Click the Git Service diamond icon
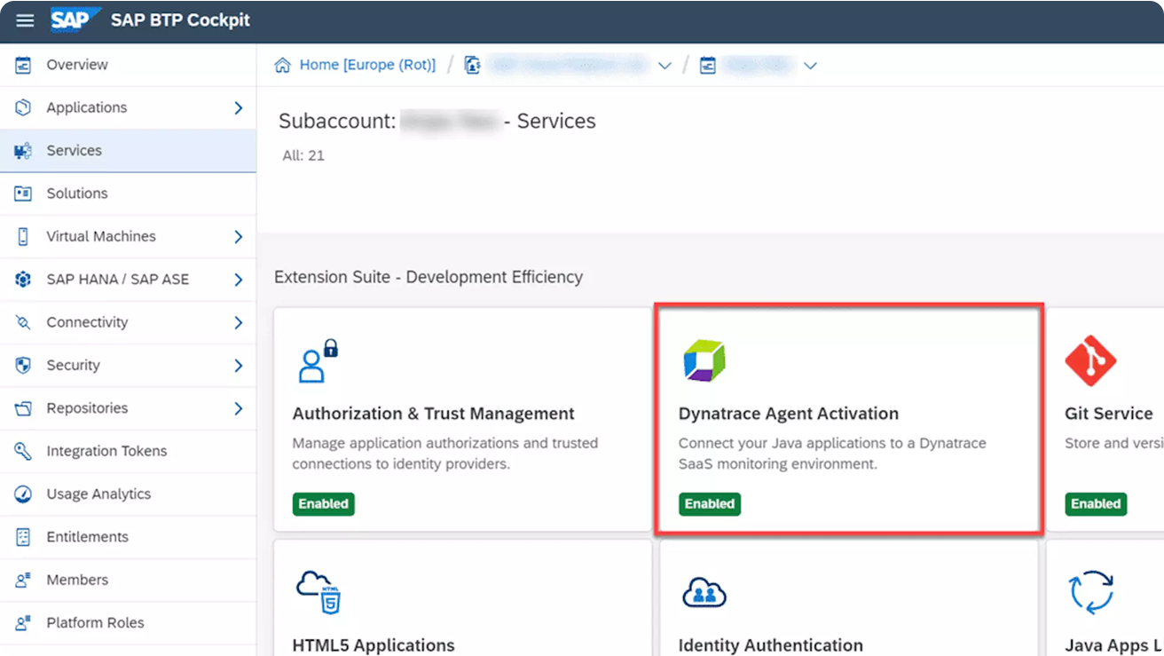This screenshot has height=656, width=1164. click(x=1090, y=360)
